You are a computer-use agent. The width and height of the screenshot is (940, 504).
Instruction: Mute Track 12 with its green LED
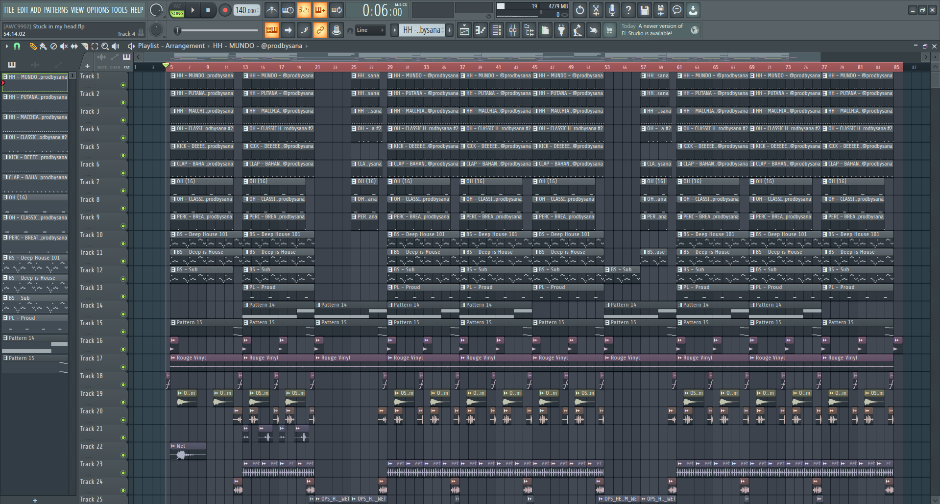click(x=123, y=279)
